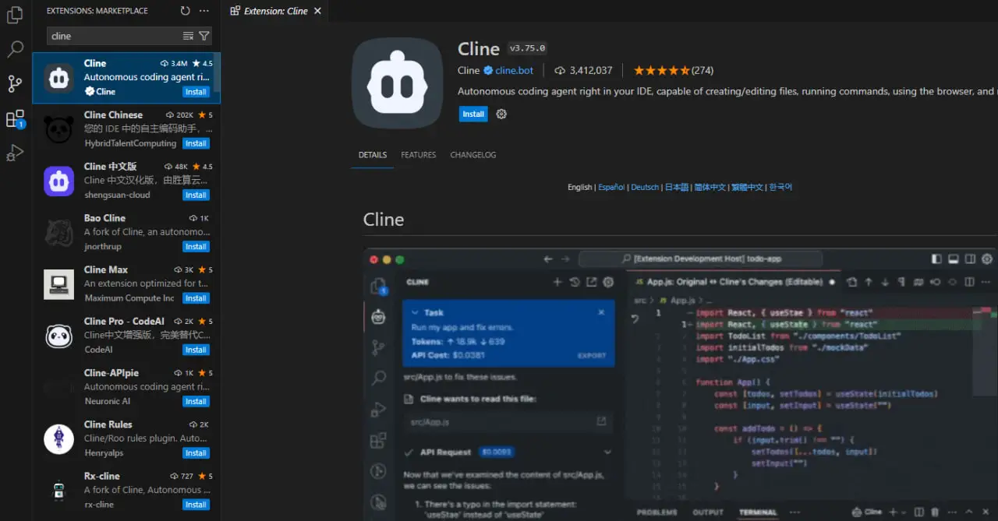998x521 pixels.
Task: Select the Extension: Cline editor tab
Action: [x=276, y=11]
